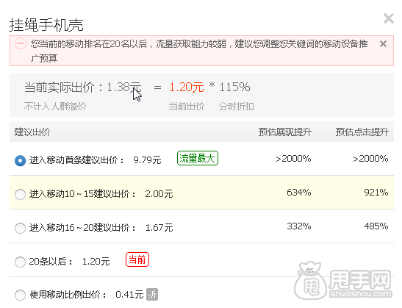This screenshot has width=402, height=308.
Task: Click the gray 折 discount icon
Action: [152, 295]
